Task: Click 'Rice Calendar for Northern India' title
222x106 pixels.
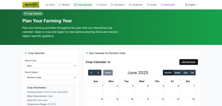Action: click(x=107, y=53)
